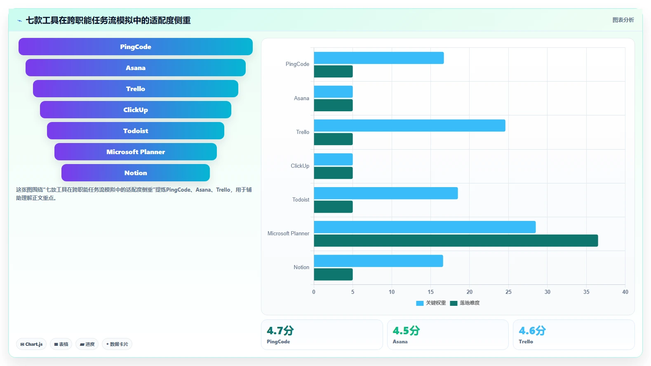Click ClickUp's light blue bar
This screenshot has height=366, width=651.
[333, 159]
